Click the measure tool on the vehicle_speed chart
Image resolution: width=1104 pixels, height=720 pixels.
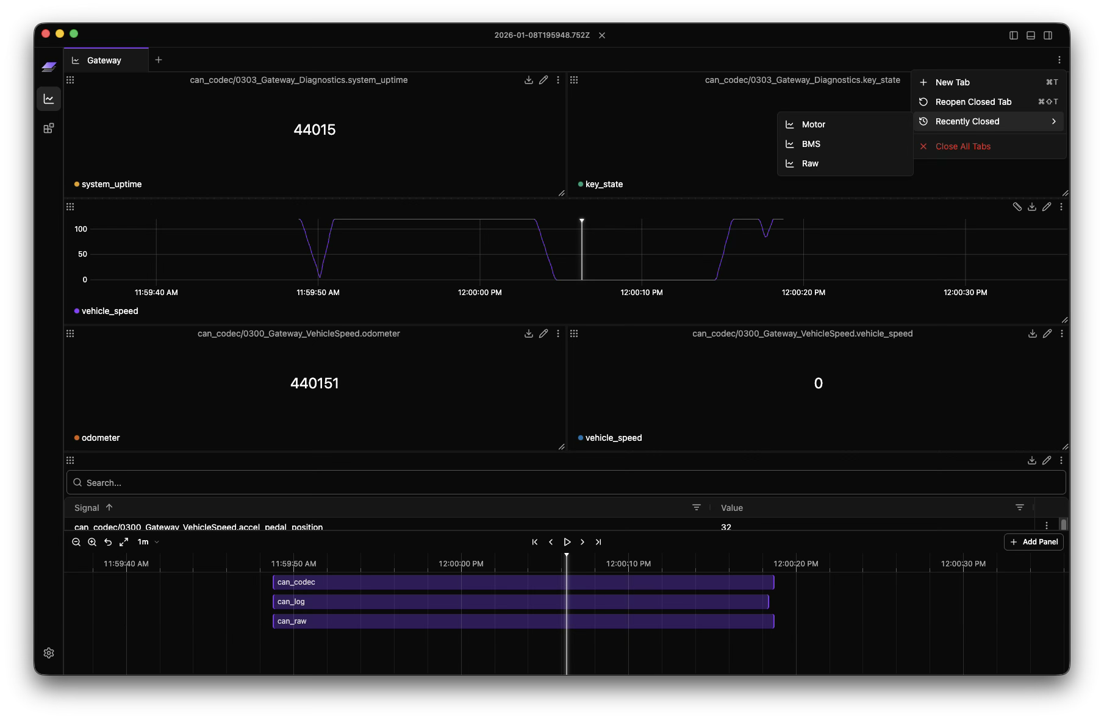coord(1016,207)
